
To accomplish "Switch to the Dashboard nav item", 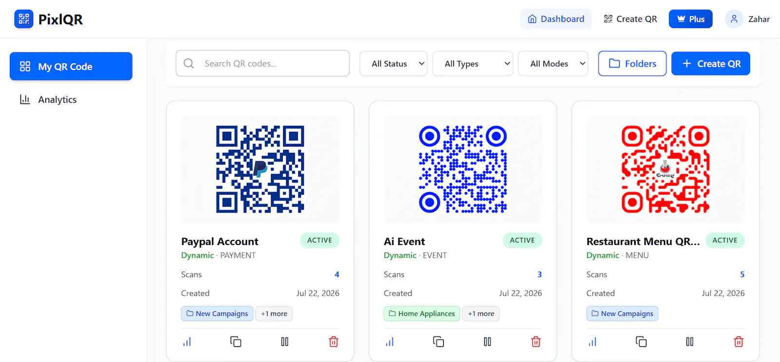I will click(x=556, y=19).
